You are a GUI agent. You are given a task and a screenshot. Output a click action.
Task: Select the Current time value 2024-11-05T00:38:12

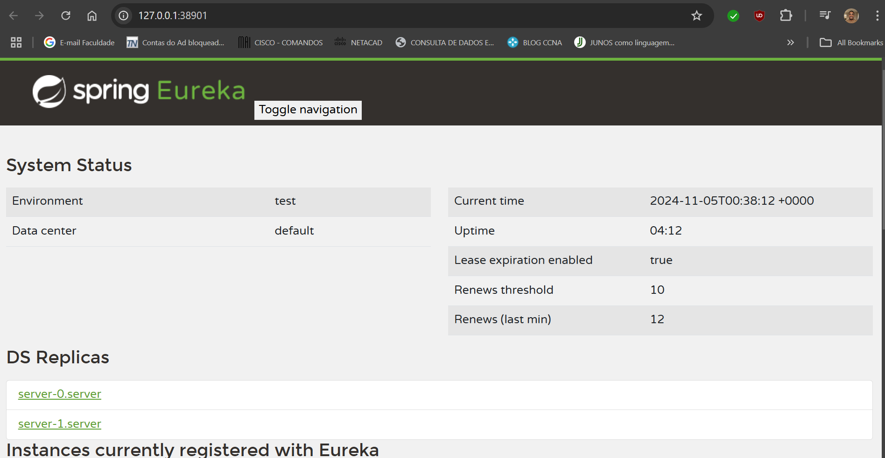tap(712, 201)
